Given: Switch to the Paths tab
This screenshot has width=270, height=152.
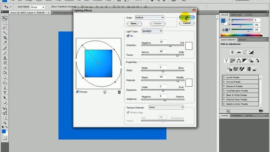Looking at the screenshot, I should 249,115.
